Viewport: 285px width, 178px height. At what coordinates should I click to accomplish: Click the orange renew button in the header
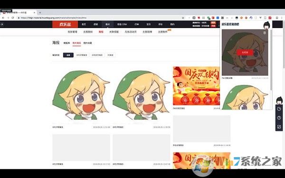213,22
